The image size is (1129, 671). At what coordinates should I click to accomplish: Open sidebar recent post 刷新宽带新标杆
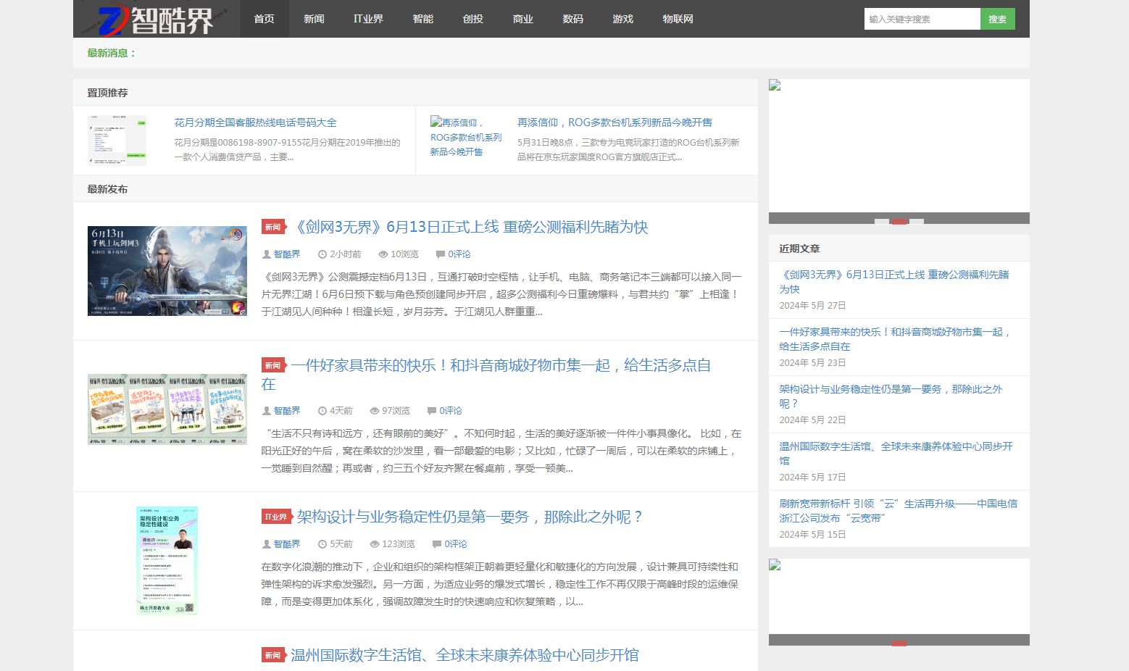pyautogui.click(x=899, y=511)
